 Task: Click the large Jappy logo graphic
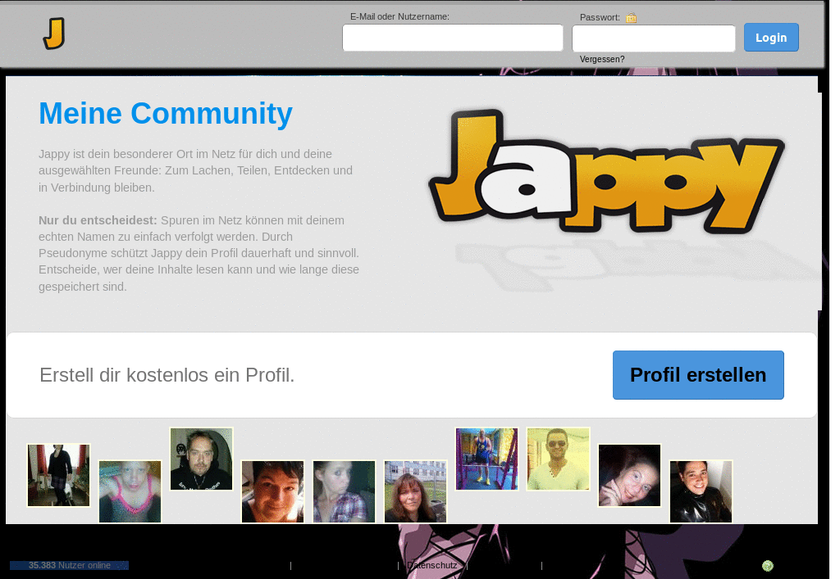(606, 172)
